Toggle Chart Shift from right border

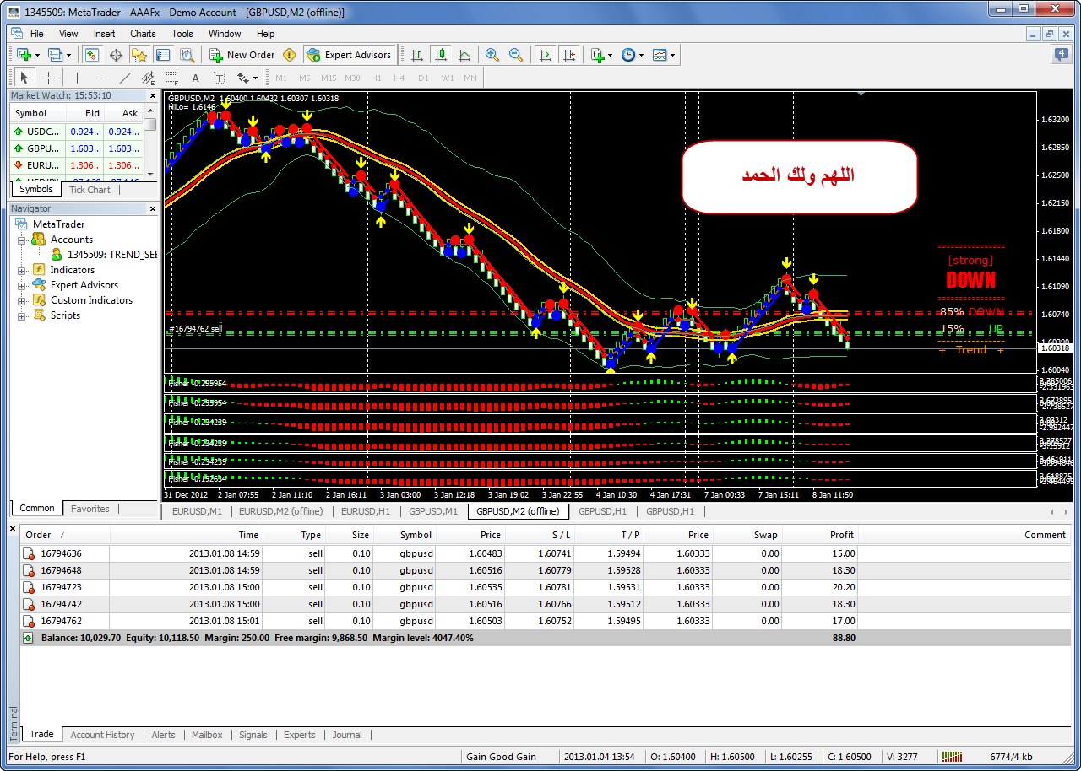click(568, 55)
